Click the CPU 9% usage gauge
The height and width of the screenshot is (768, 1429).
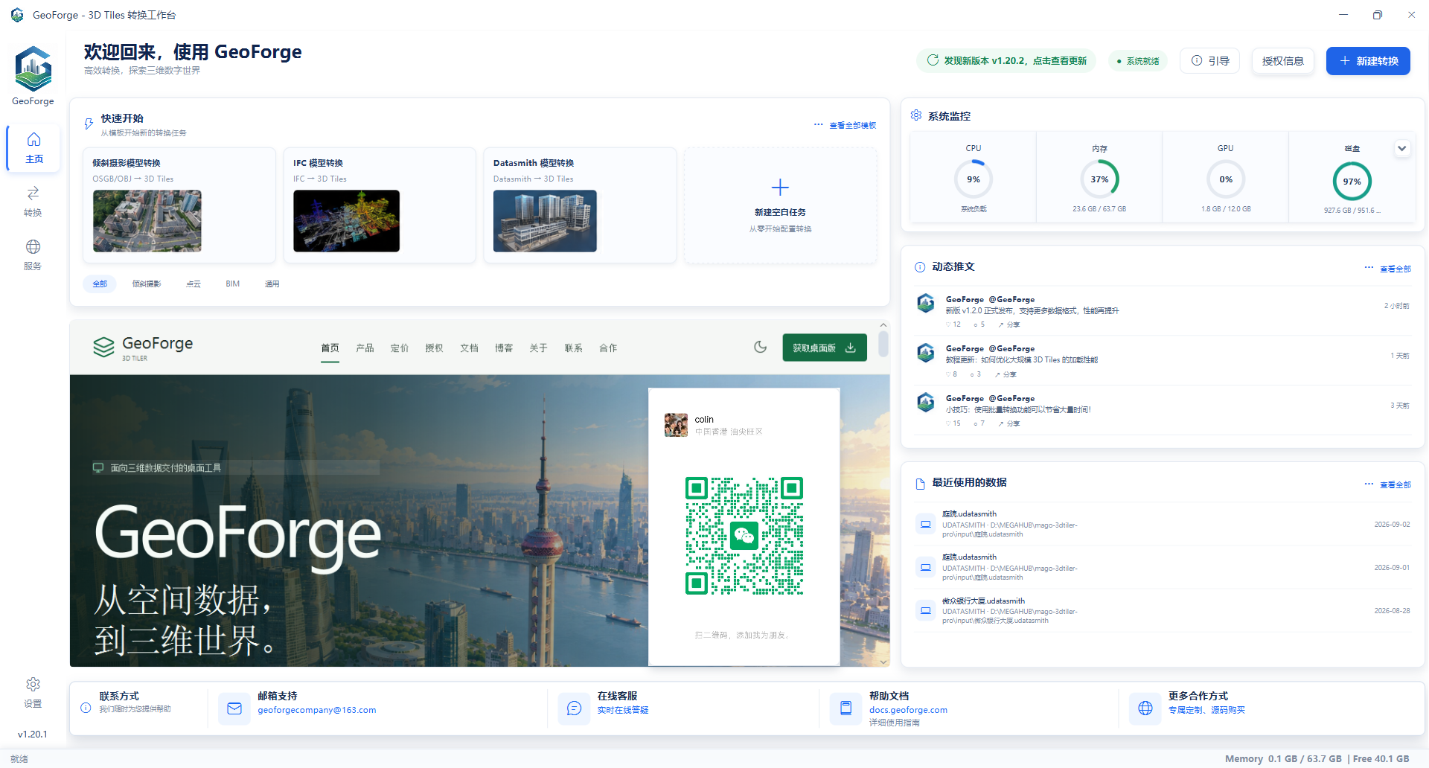(x=974, y=179)
